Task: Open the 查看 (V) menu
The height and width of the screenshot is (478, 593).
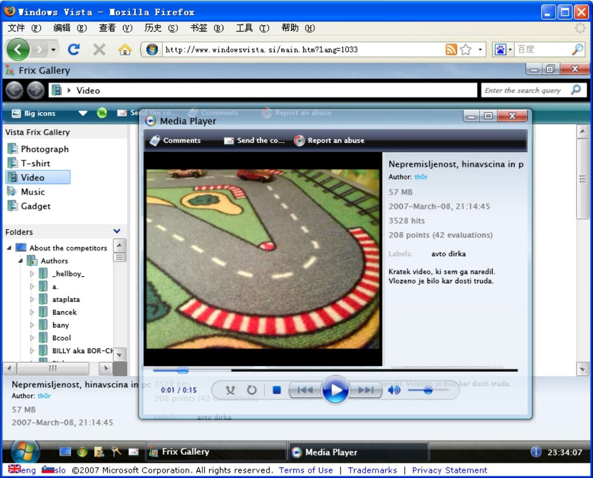Action: pyautogui.click(x=115, y=28)
